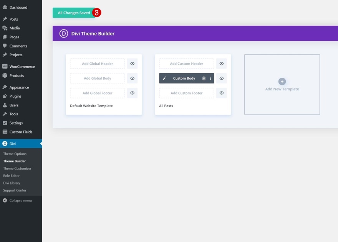The width and height of the screenshot is (338, 242).
Task: Open WooCommerce menu item
Action: pyautogui.click(x=21, y=66)
